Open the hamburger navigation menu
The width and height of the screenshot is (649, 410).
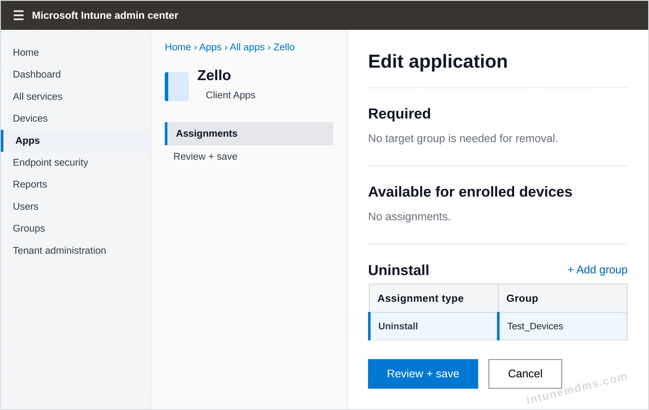click(19, 15)
